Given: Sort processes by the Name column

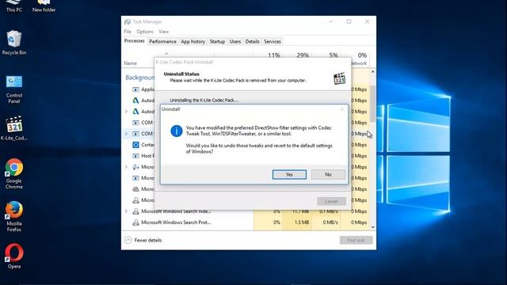Looking at the screenshot, I should 130,63.
